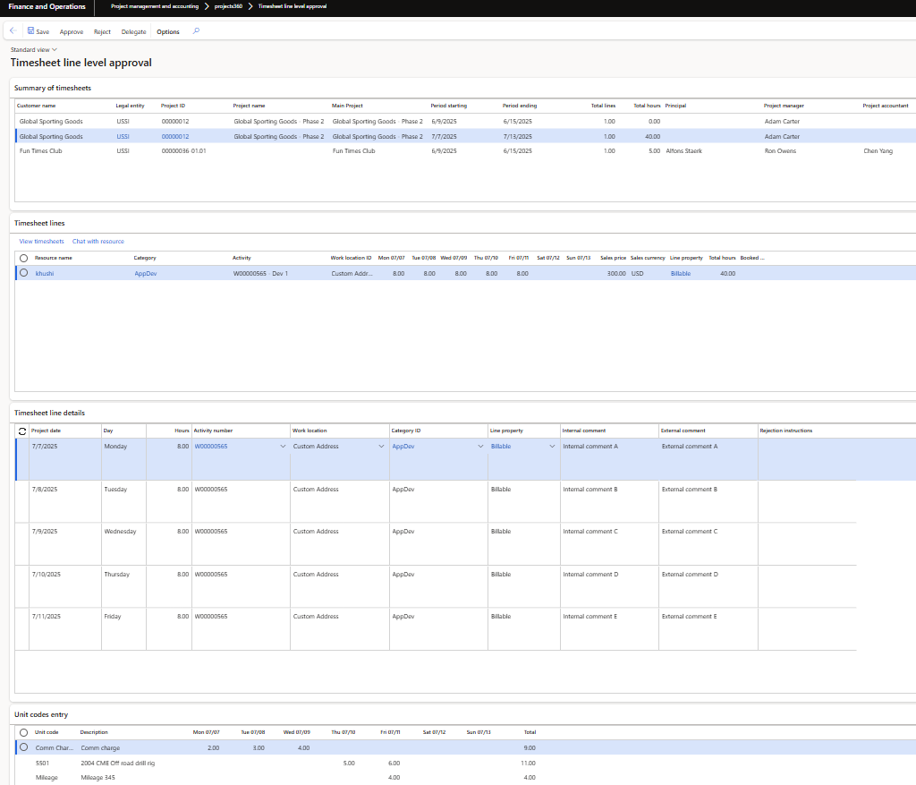Click the Reject action
The height and width of the screenshot is (785, 916).
(x=102, y=31)
